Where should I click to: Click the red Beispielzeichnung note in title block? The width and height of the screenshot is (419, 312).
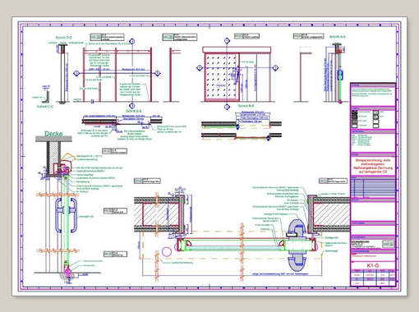[373, 166]
